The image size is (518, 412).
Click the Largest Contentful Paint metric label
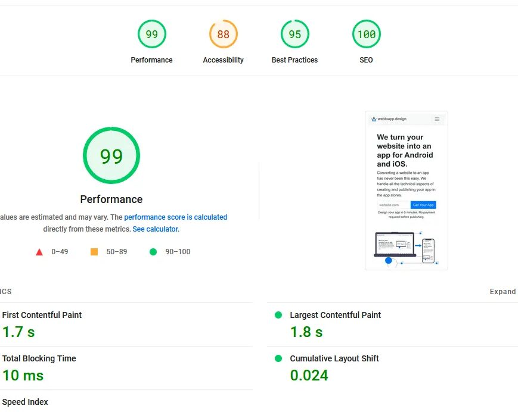point(336,315)
